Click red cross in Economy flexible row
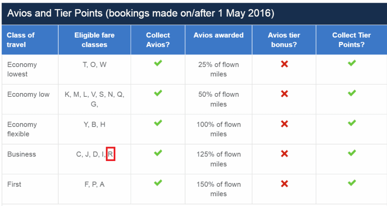This screenshot has width=387, height=206. 284,124
